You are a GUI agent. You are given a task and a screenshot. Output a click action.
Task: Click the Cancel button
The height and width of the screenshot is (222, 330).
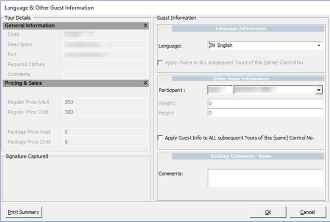pos(308,212)
